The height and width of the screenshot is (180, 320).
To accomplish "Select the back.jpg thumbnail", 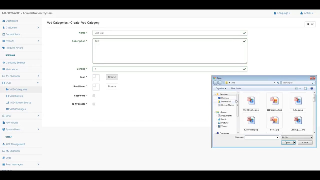I will (274, 120).
